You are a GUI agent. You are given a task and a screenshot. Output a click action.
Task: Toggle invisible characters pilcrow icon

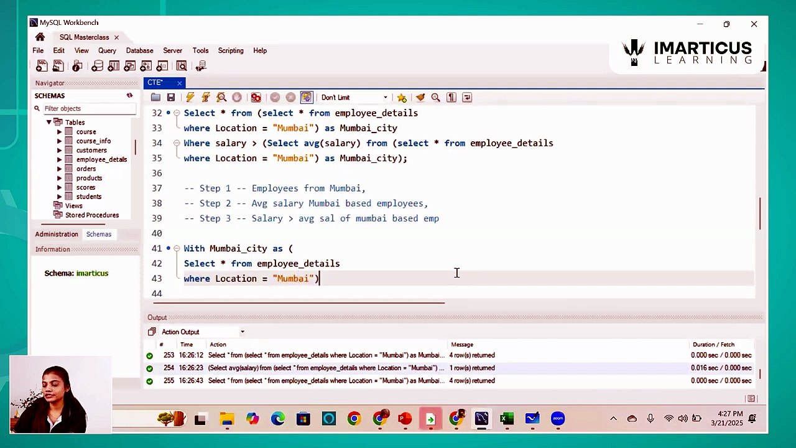tap(451, 98)
